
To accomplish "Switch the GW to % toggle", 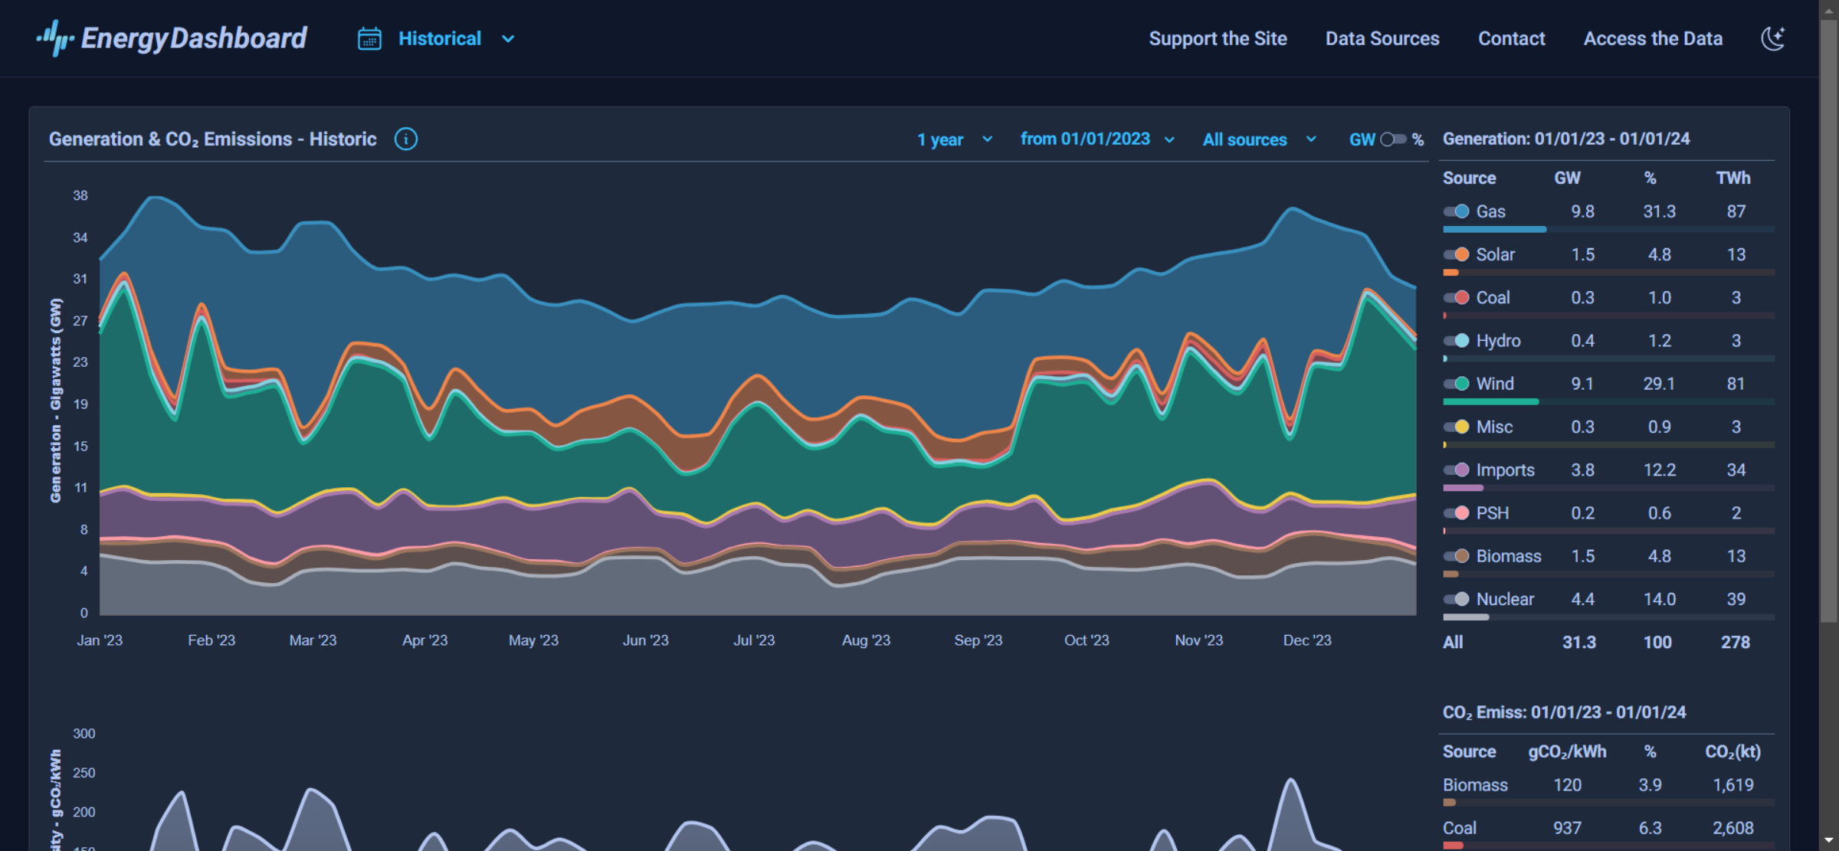I will pos(1393,139).
